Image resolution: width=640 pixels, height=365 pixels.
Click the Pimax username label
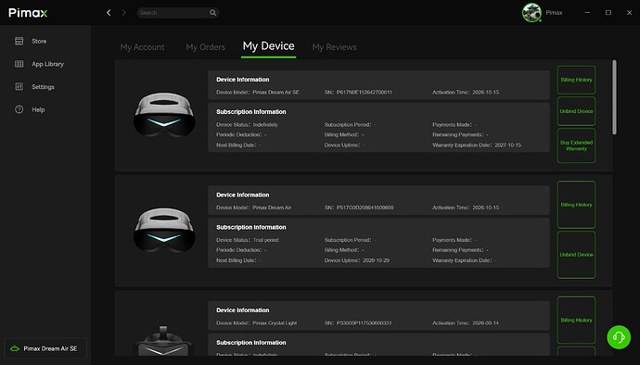(x=554, y=13)
